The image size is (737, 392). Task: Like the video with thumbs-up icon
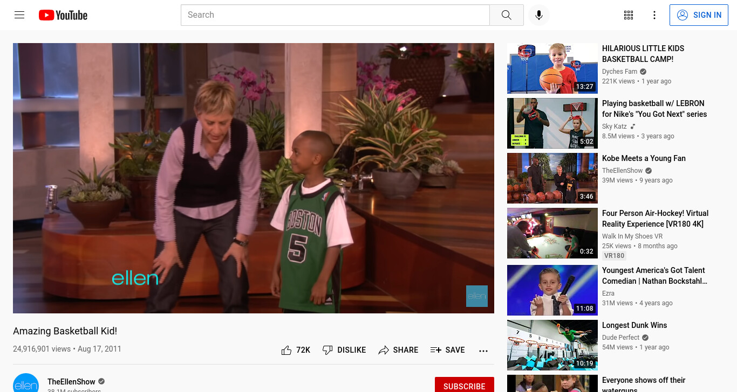click(286, 351)
